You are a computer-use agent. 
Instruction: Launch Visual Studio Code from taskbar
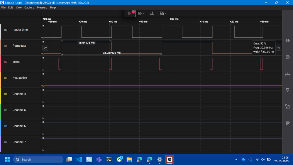click(79, 160)
